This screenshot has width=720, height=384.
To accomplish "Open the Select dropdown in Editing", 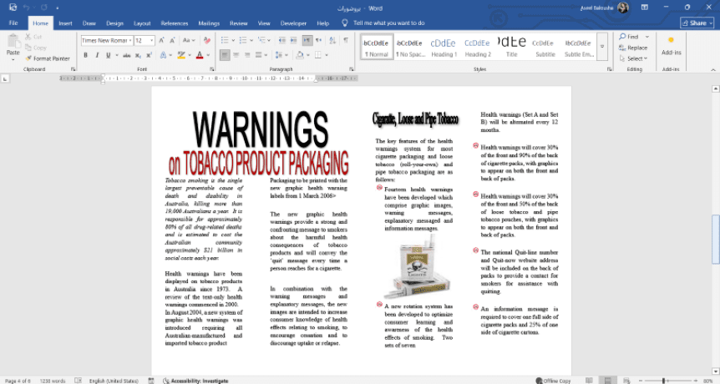I will 635,58.
